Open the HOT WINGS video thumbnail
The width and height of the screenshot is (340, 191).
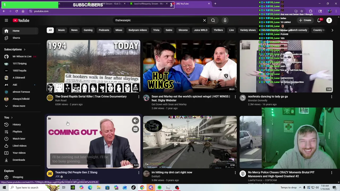coord(190,66)
